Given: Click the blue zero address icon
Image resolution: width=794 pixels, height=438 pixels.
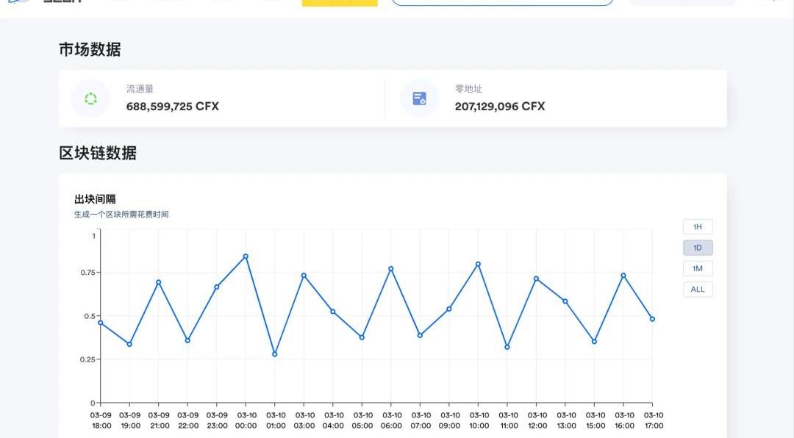Looking at the screenshot, I should click(x=419, y=98).
